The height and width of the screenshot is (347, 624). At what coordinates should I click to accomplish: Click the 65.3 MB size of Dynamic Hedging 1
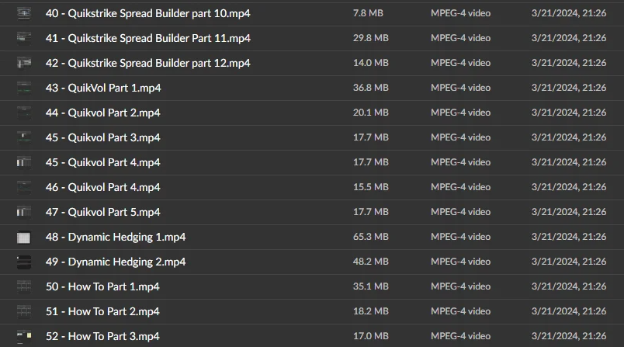(x=371, y=237)
